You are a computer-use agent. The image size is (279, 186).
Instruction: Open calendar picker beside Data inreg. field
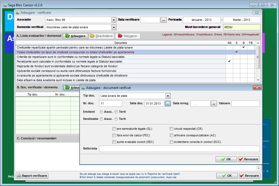coord(214,103)
